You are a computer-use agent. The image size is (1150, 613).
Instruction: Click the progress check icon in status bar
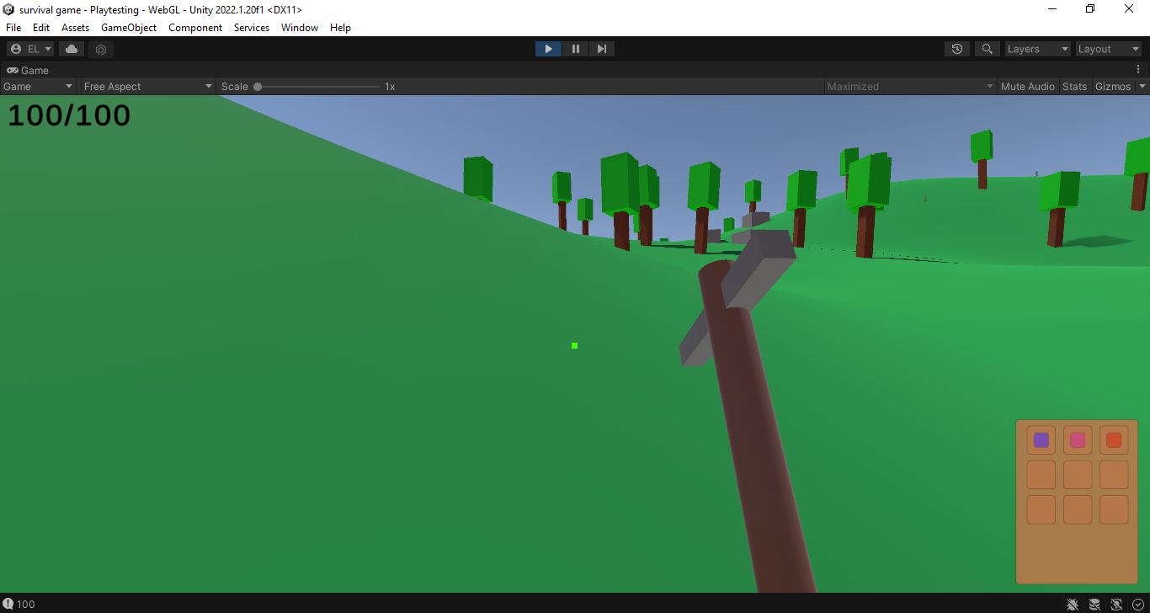point(1137,604)
